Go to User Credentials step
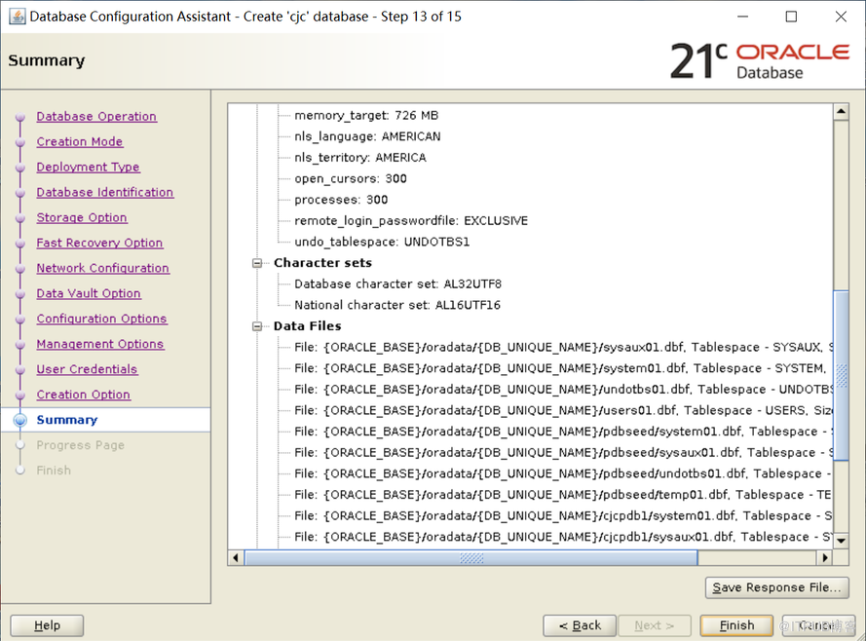866x641 pixels. 87,369
